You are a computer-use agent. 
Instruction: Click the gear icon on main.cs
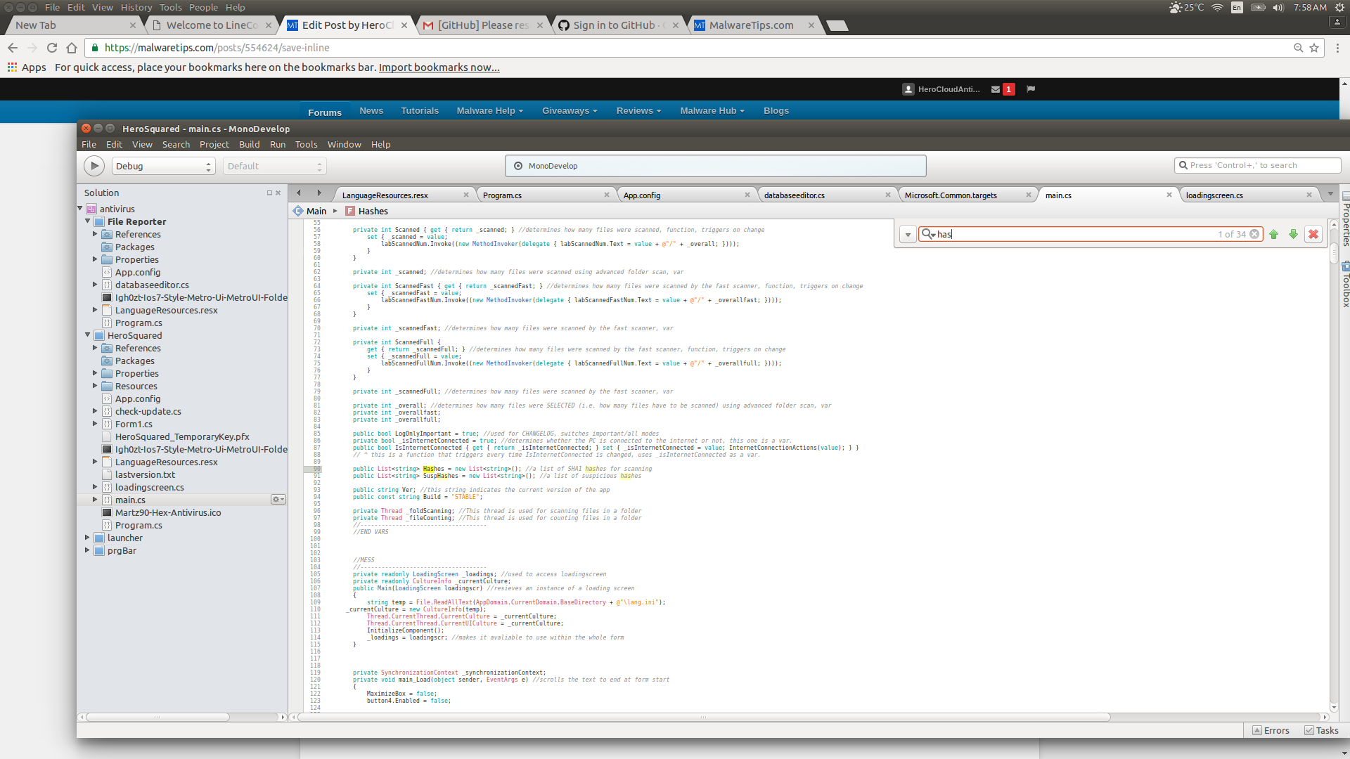click(278, 500)
